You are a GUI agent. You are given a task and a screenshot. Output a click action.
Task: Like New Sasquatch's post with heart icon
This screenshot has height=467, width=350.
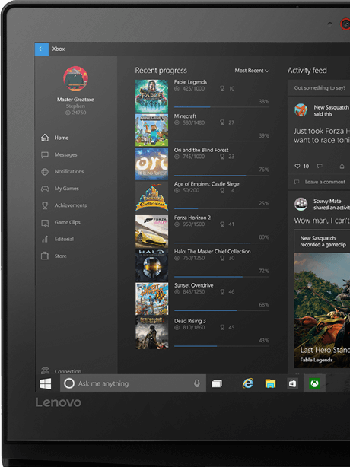click(x=297, y=167)
